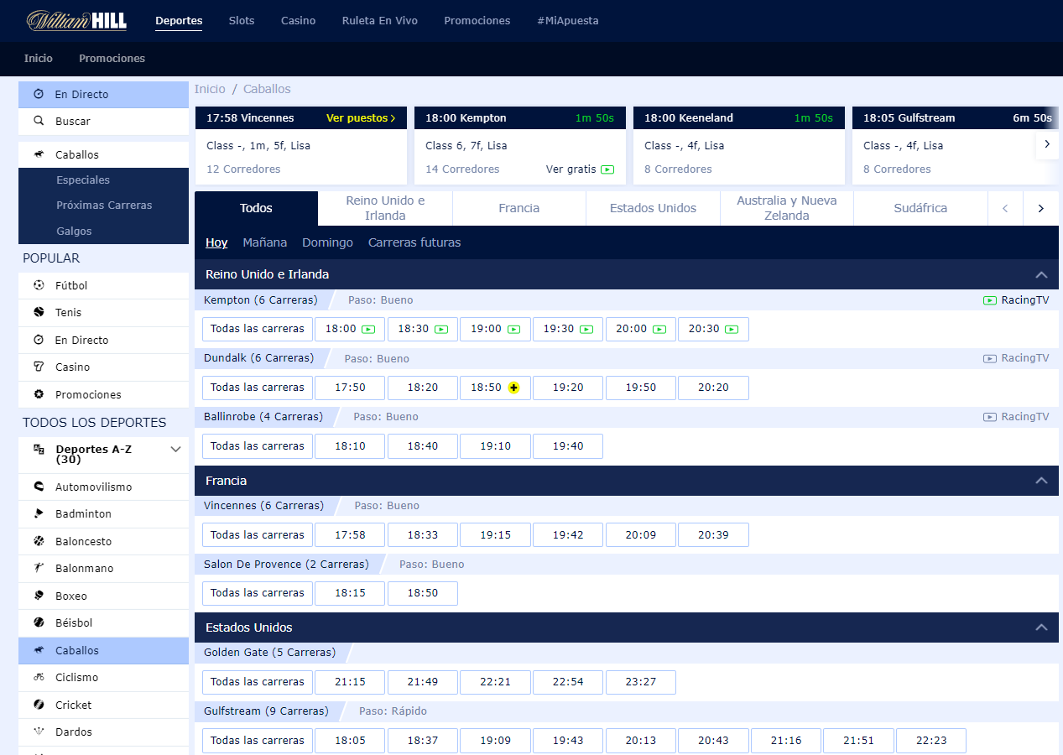
Task: Click the right arrow of the region tabs
Action: click(x=1041, y=209)
